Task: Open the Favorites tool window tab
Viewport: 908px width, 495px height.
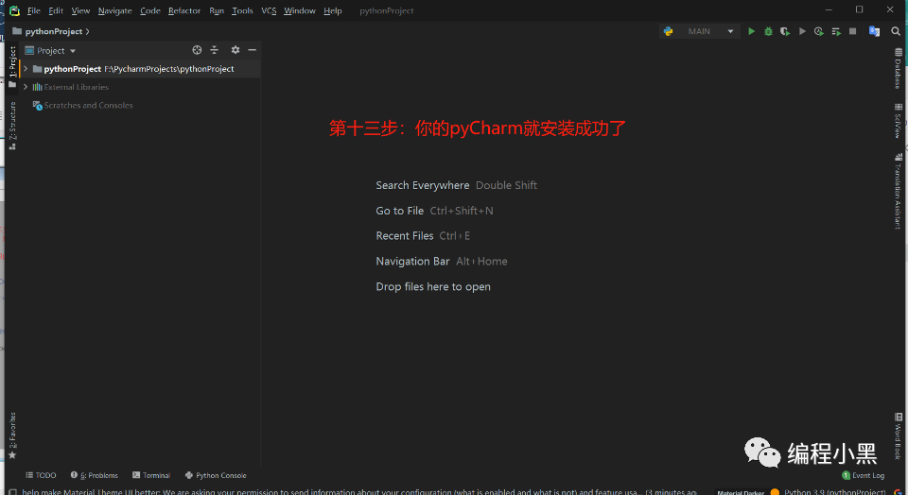Action: click(x=12, y=435)
